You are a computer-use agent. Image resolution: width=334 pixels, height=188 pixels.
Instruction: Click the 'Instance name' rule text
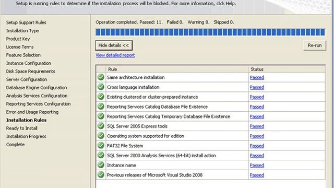click(x=122, y=166)
